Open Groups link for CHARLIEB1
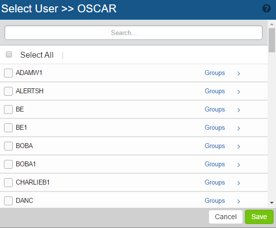The height and width of the screenshot is (228, 276). click(215, 183)
